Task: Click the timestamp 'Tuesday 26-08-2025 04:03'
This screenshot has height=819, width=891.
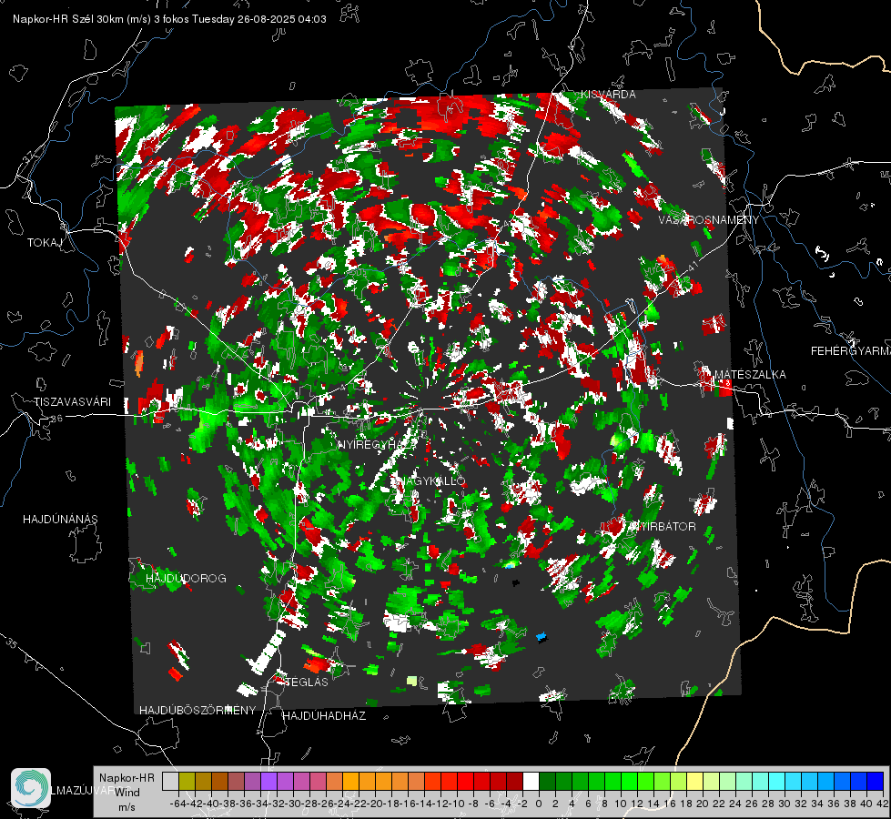Action: 259,19
